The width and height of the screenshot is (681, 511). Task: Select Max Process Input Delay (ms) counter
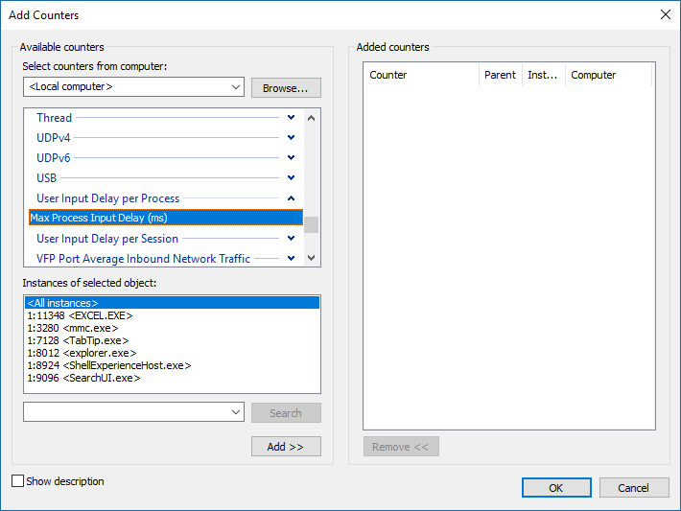coord(165,218)
